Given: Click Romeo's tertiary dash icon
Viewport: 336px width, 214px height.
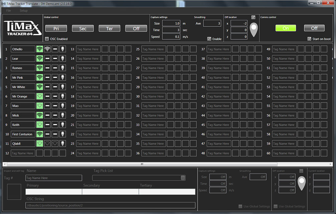Looking at the screenshot, I should click(x=55, y=68).
